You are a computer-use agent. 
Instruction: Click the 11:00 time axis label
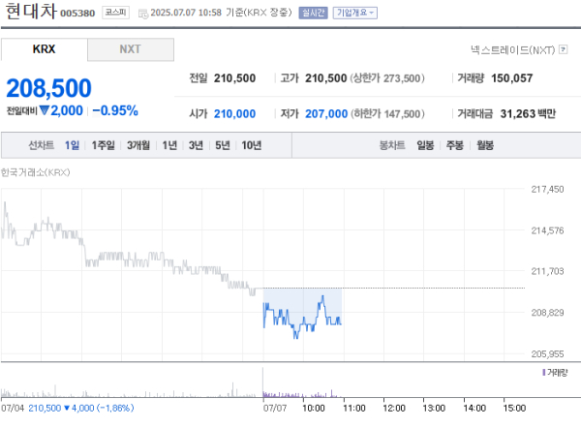354,408
